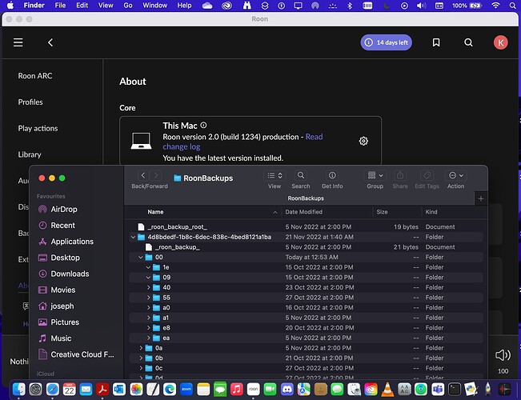Collapse the 4d8bdedf backup folder
The height and width of the screenshot is (400, 521).
pyautogui.click(x=132, y=238)
